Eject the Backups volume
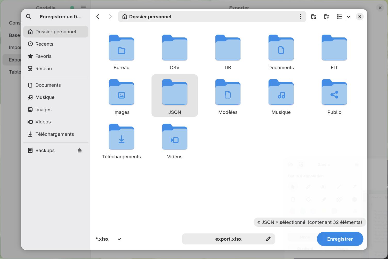The height and width of the screenshot is (259, 388). click(80, 150)
